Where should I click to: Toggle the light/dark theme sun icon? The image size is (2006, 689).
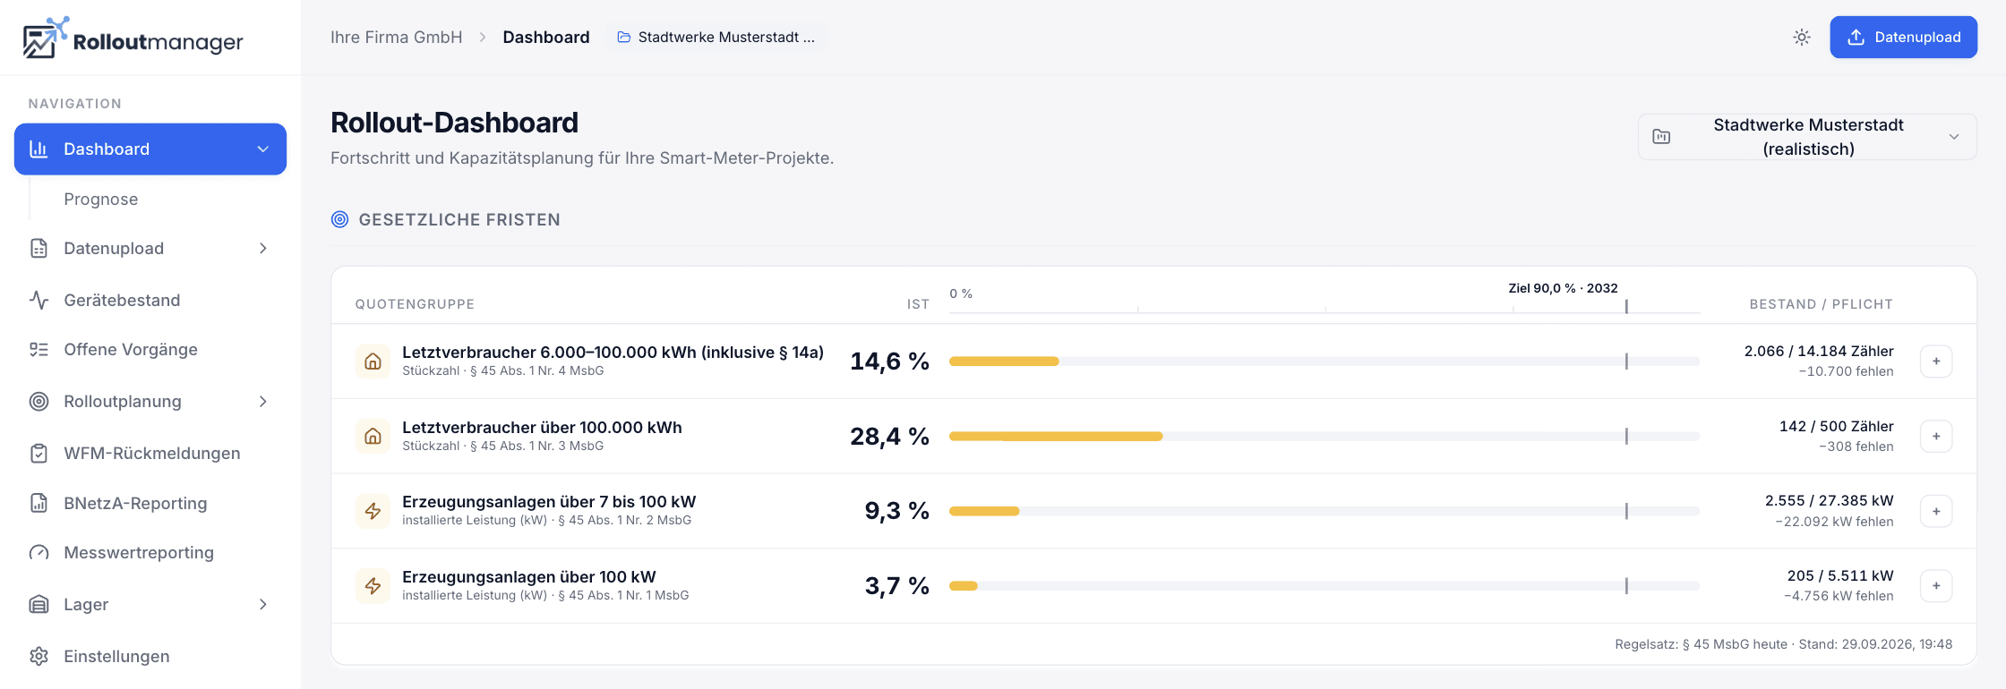(x=1802, y=38)
